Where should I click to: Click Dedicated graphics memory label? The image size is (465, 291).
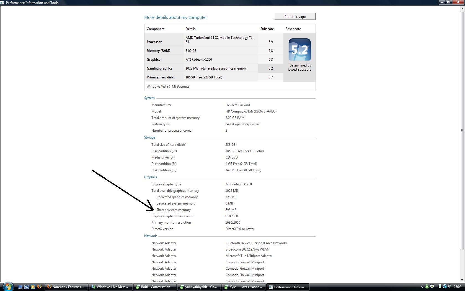(177, 197)
